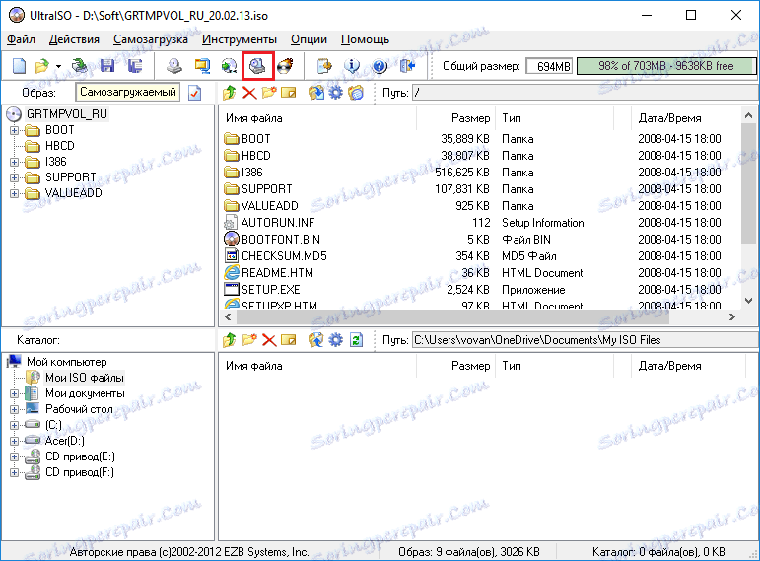The width and height of the screenshot is (760, 561).
Task: Open the Помощь menu
Action: pos(365,39)
